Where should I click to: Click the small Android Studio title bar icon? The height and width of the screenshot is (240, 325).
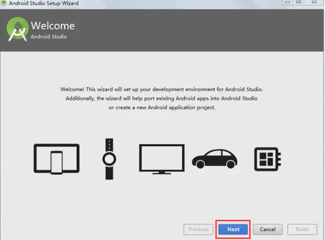(4, 3)
